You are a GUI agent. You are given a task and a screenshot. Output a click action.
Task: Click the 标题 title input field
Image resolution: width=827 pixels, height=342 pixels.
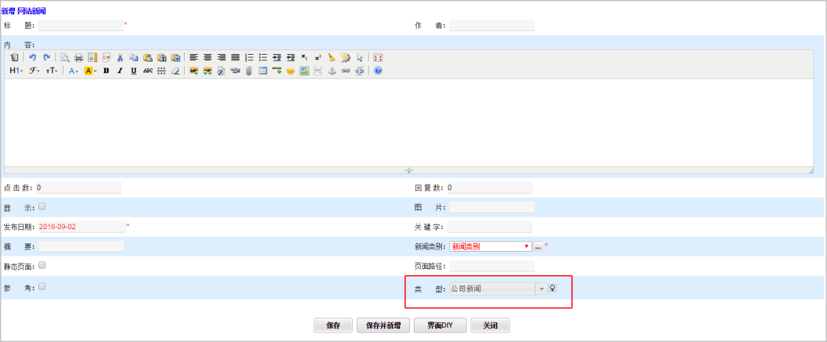tap(81, 25)
